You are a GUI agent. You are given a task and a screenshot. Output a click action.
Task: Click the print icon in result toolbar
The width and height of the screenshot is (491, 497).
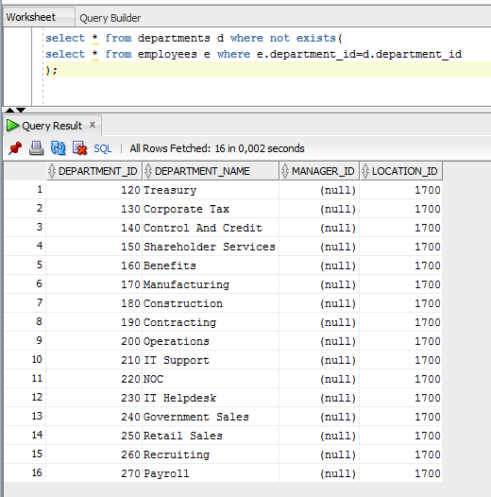37,148
